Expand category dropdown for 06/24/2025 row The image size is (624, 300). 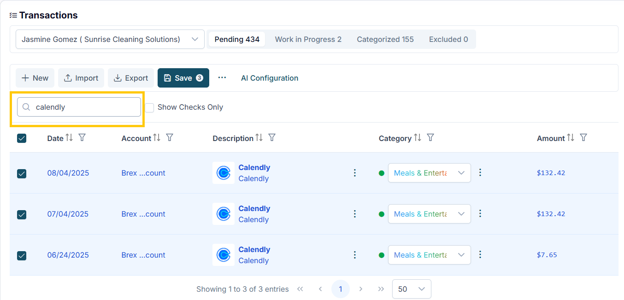(430, 255)
